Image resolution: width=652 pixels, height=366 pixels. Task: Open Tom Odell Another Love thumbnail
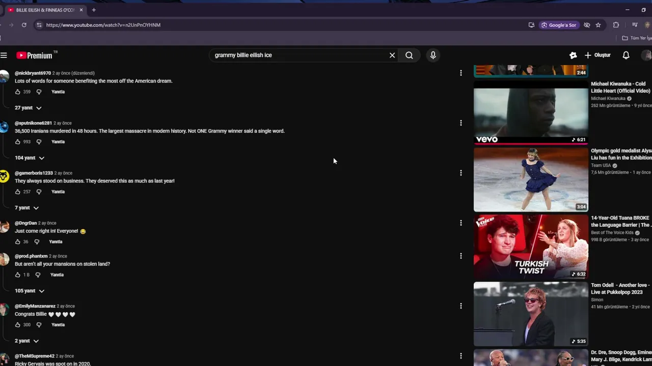(531, 314)
